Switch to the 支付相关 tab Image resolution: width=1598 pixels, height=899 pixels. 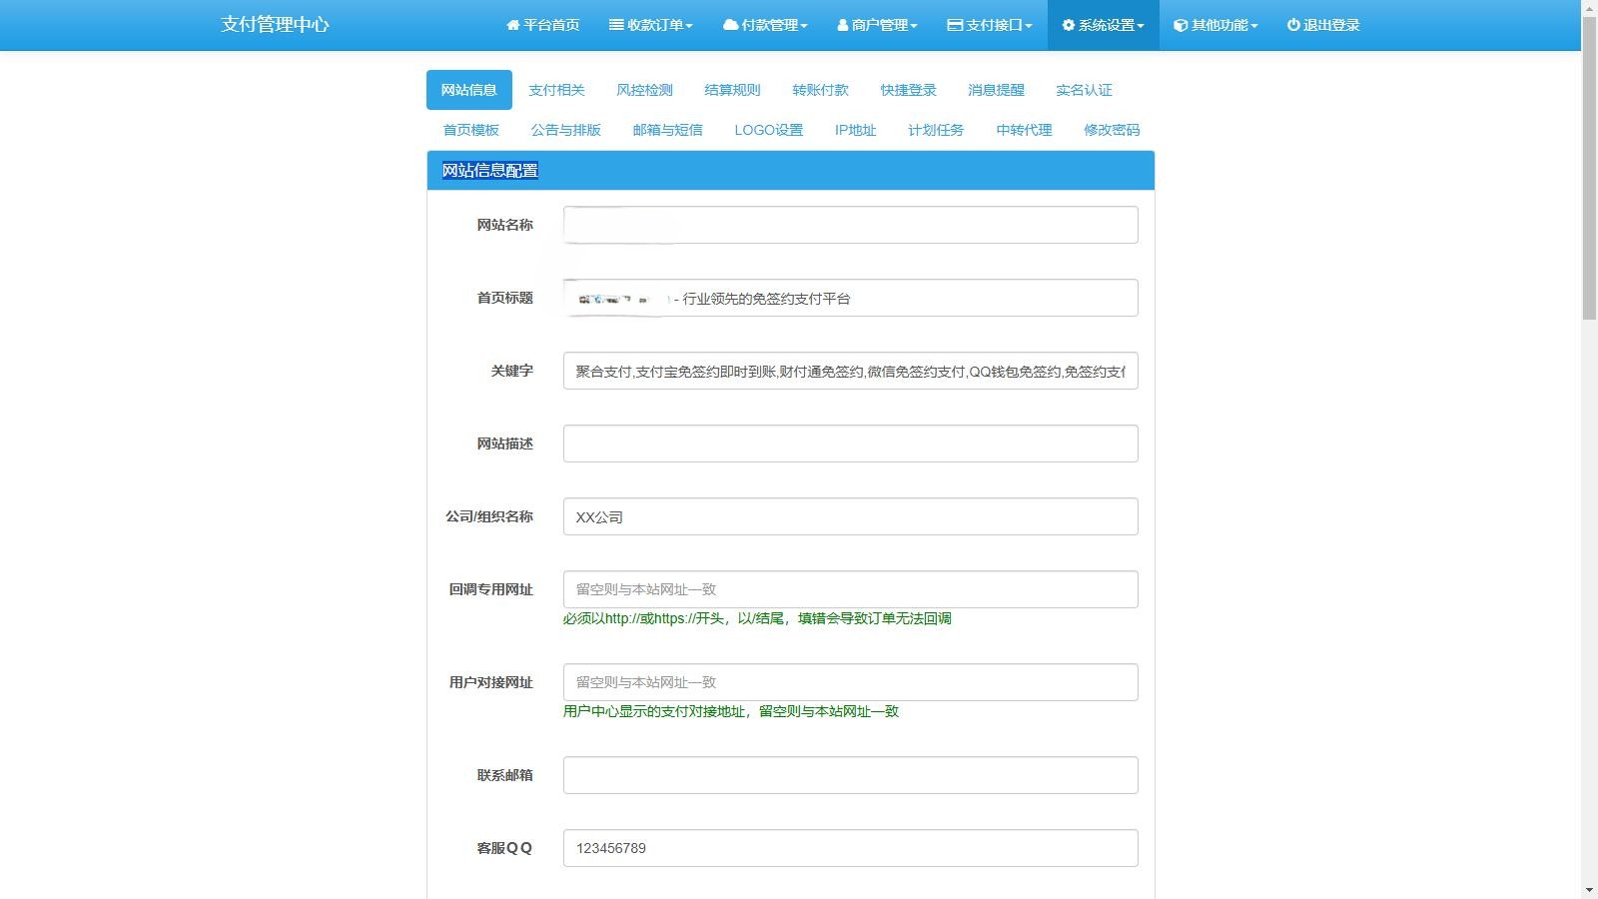[556, 90]
